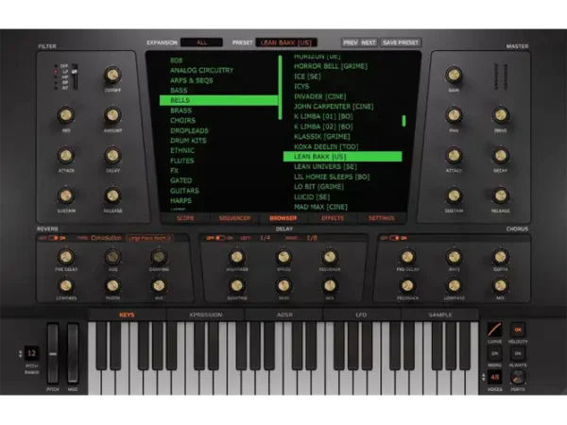This screenshot has width=567, height=425.
Task: Click the filter type selector slider
Action: (x=75, y=76)
